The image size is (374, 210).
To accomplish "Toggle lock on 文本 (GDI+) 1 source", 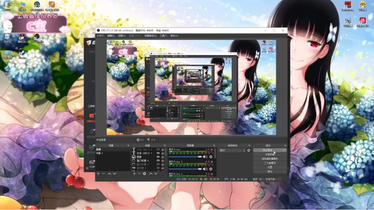I will click(x=162, y=153).
